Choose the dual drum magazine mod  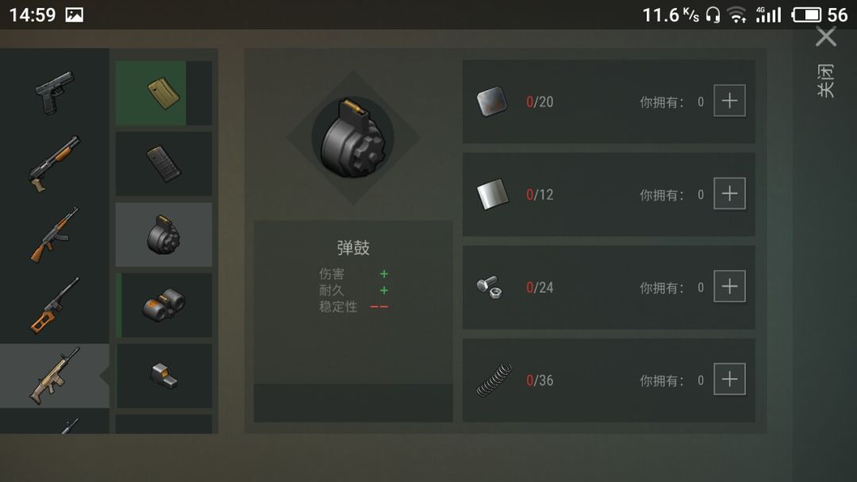(163, 305)
